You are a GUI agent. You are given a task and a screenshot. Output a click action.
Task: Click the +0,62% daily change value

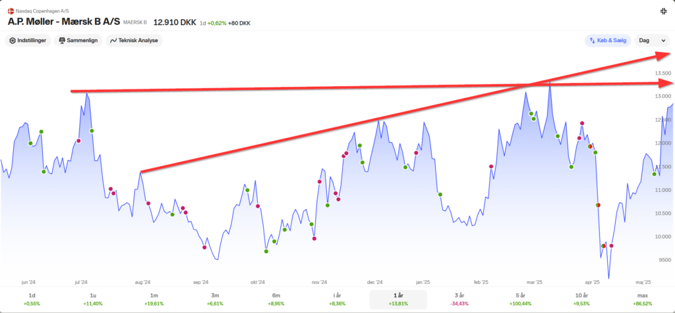coord(217,23)
